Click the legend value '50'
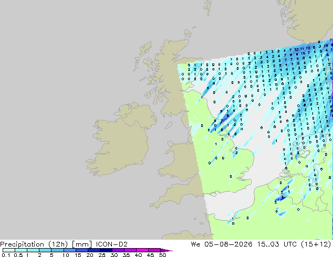The image size is (333, 257). (x=162, y=255)
